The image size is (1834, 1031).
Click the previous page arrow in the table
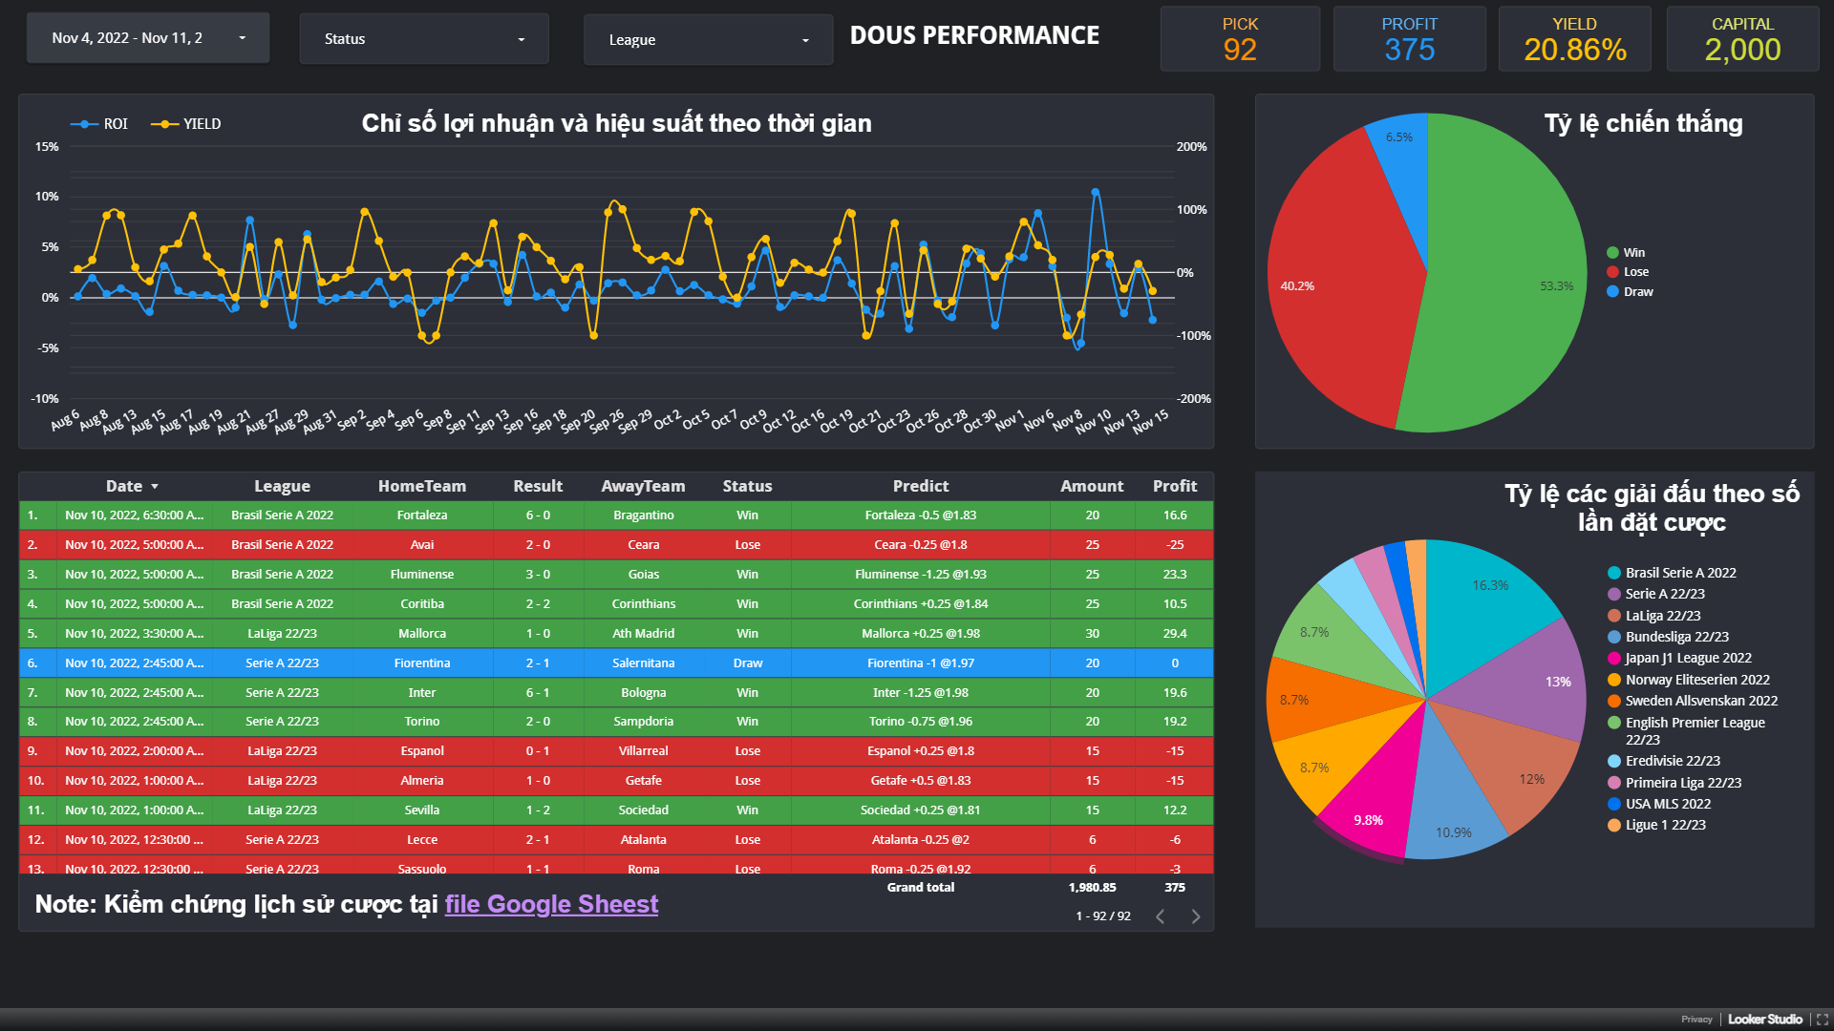(1160, 916)
